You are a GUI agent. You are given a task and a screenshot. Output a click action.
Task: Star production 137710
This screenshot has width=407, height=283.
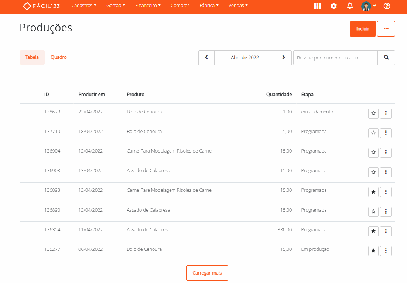click(x=373, y=133)
